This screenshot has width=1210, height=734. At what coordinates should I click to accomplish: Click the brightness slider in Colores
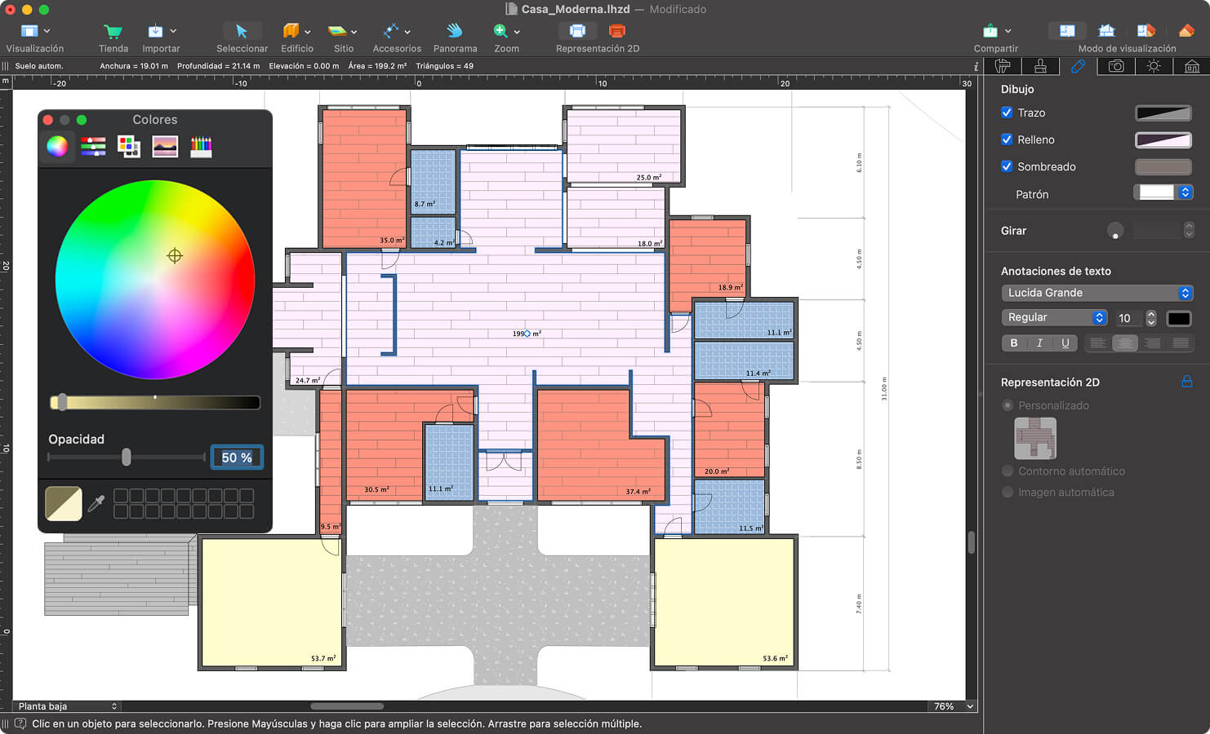[x=155, y=402]
